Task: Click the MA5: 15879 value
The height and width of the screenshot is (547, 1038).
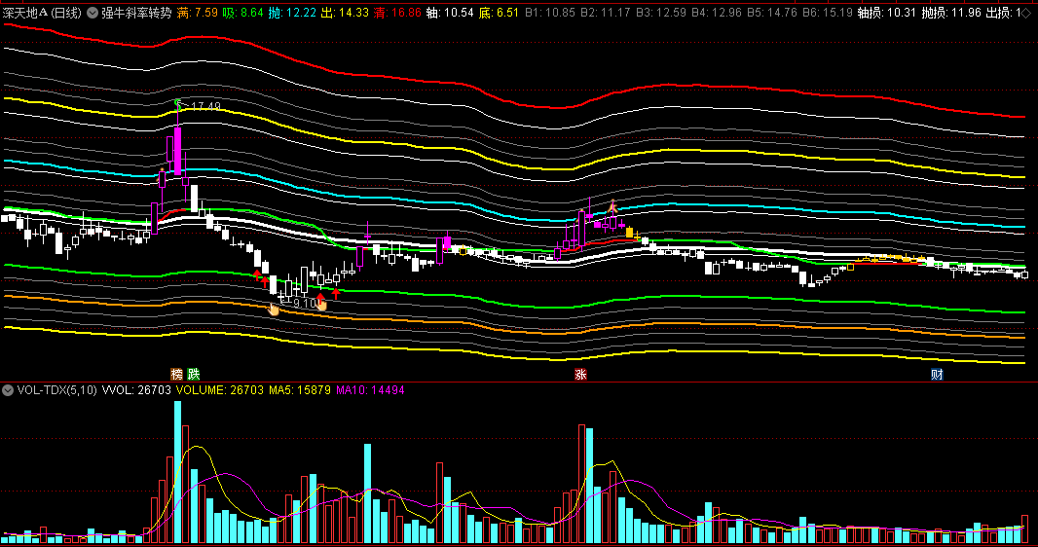Action: pos(300,390)
